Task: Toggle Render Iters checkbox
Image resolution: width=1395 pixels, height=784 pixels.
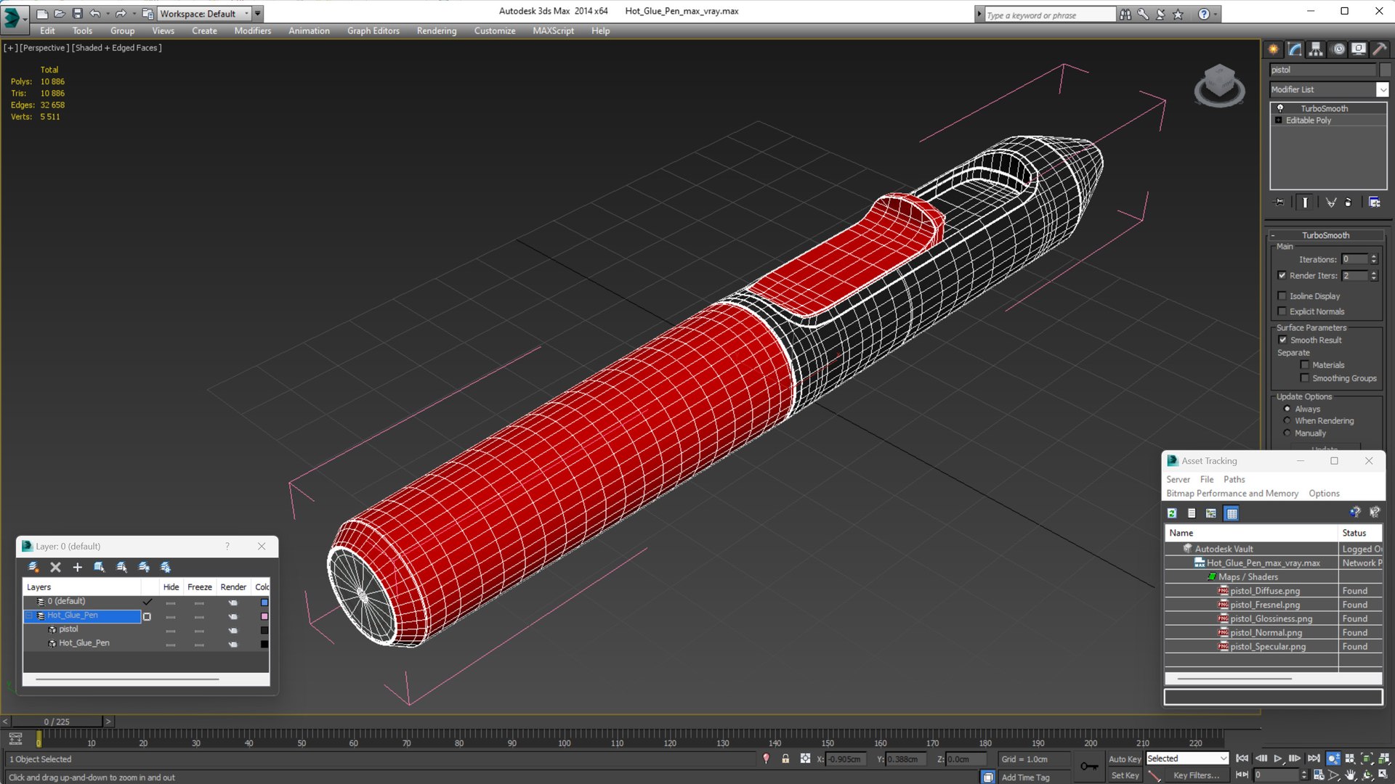Action: pos(1282,276)
